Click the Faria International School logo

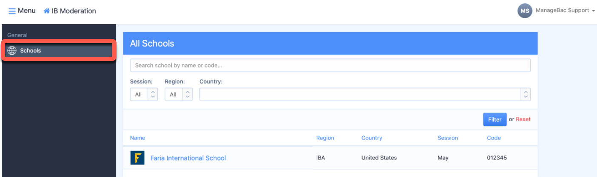click(x=137, y=158)
